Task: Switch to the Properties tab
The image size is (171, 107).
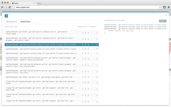Action: pos(12,21)
